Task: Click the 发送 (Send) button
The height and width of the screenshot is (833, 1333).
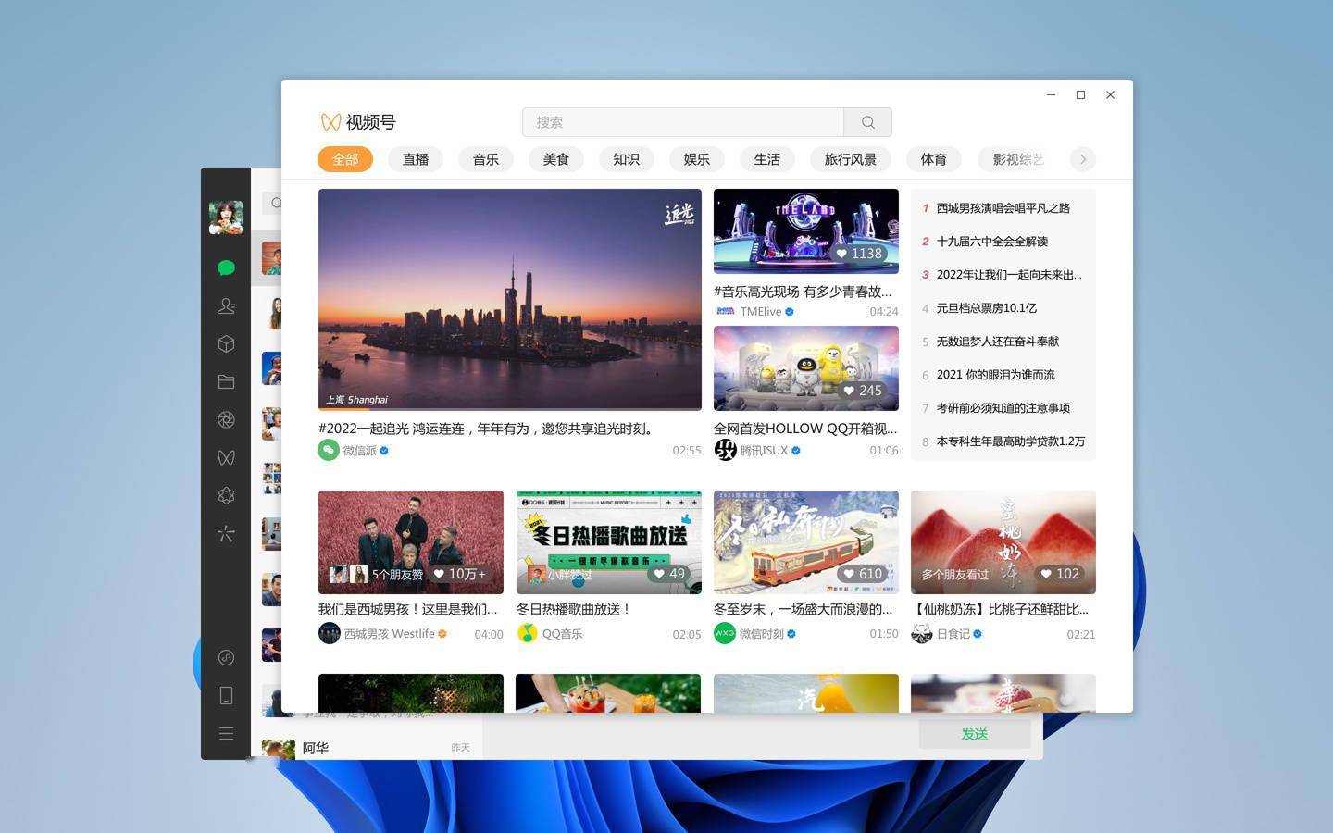Action: [974, 733]
